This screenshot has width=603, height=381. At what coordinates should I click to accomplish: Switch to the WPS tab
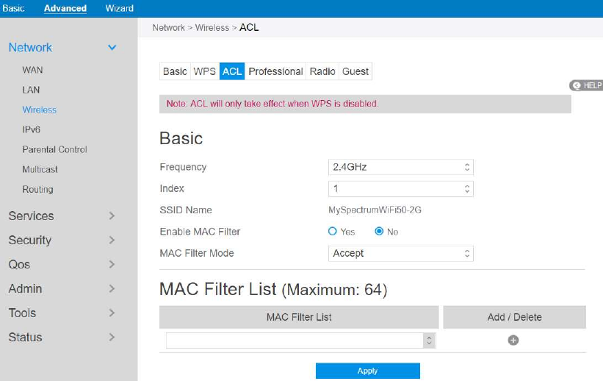204,71
